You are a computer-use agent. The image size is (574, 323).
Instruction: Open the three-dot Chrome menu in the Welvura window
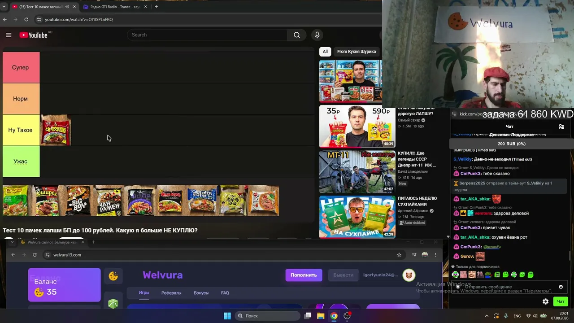tap(435, 255)
